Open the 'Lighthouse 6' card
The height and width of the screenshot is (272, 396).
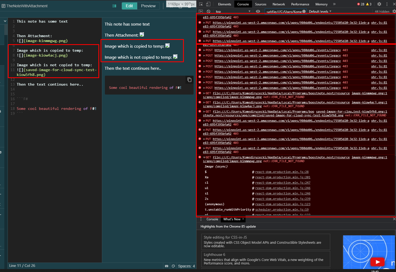click(x=266, y=259)
